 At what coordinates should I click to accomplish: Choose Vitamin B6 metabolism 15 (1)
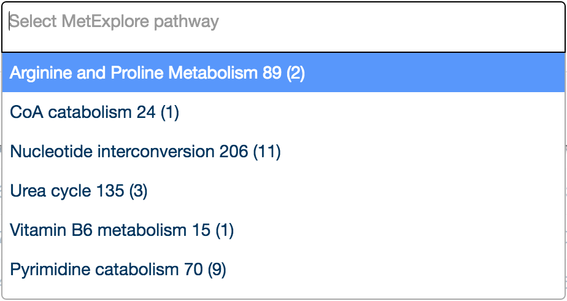tap(283, 230)
